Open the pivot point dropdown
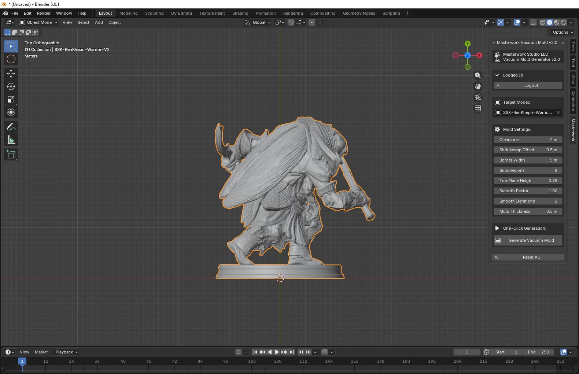Viewport: 579px width, 374px height. click(280, 22)
